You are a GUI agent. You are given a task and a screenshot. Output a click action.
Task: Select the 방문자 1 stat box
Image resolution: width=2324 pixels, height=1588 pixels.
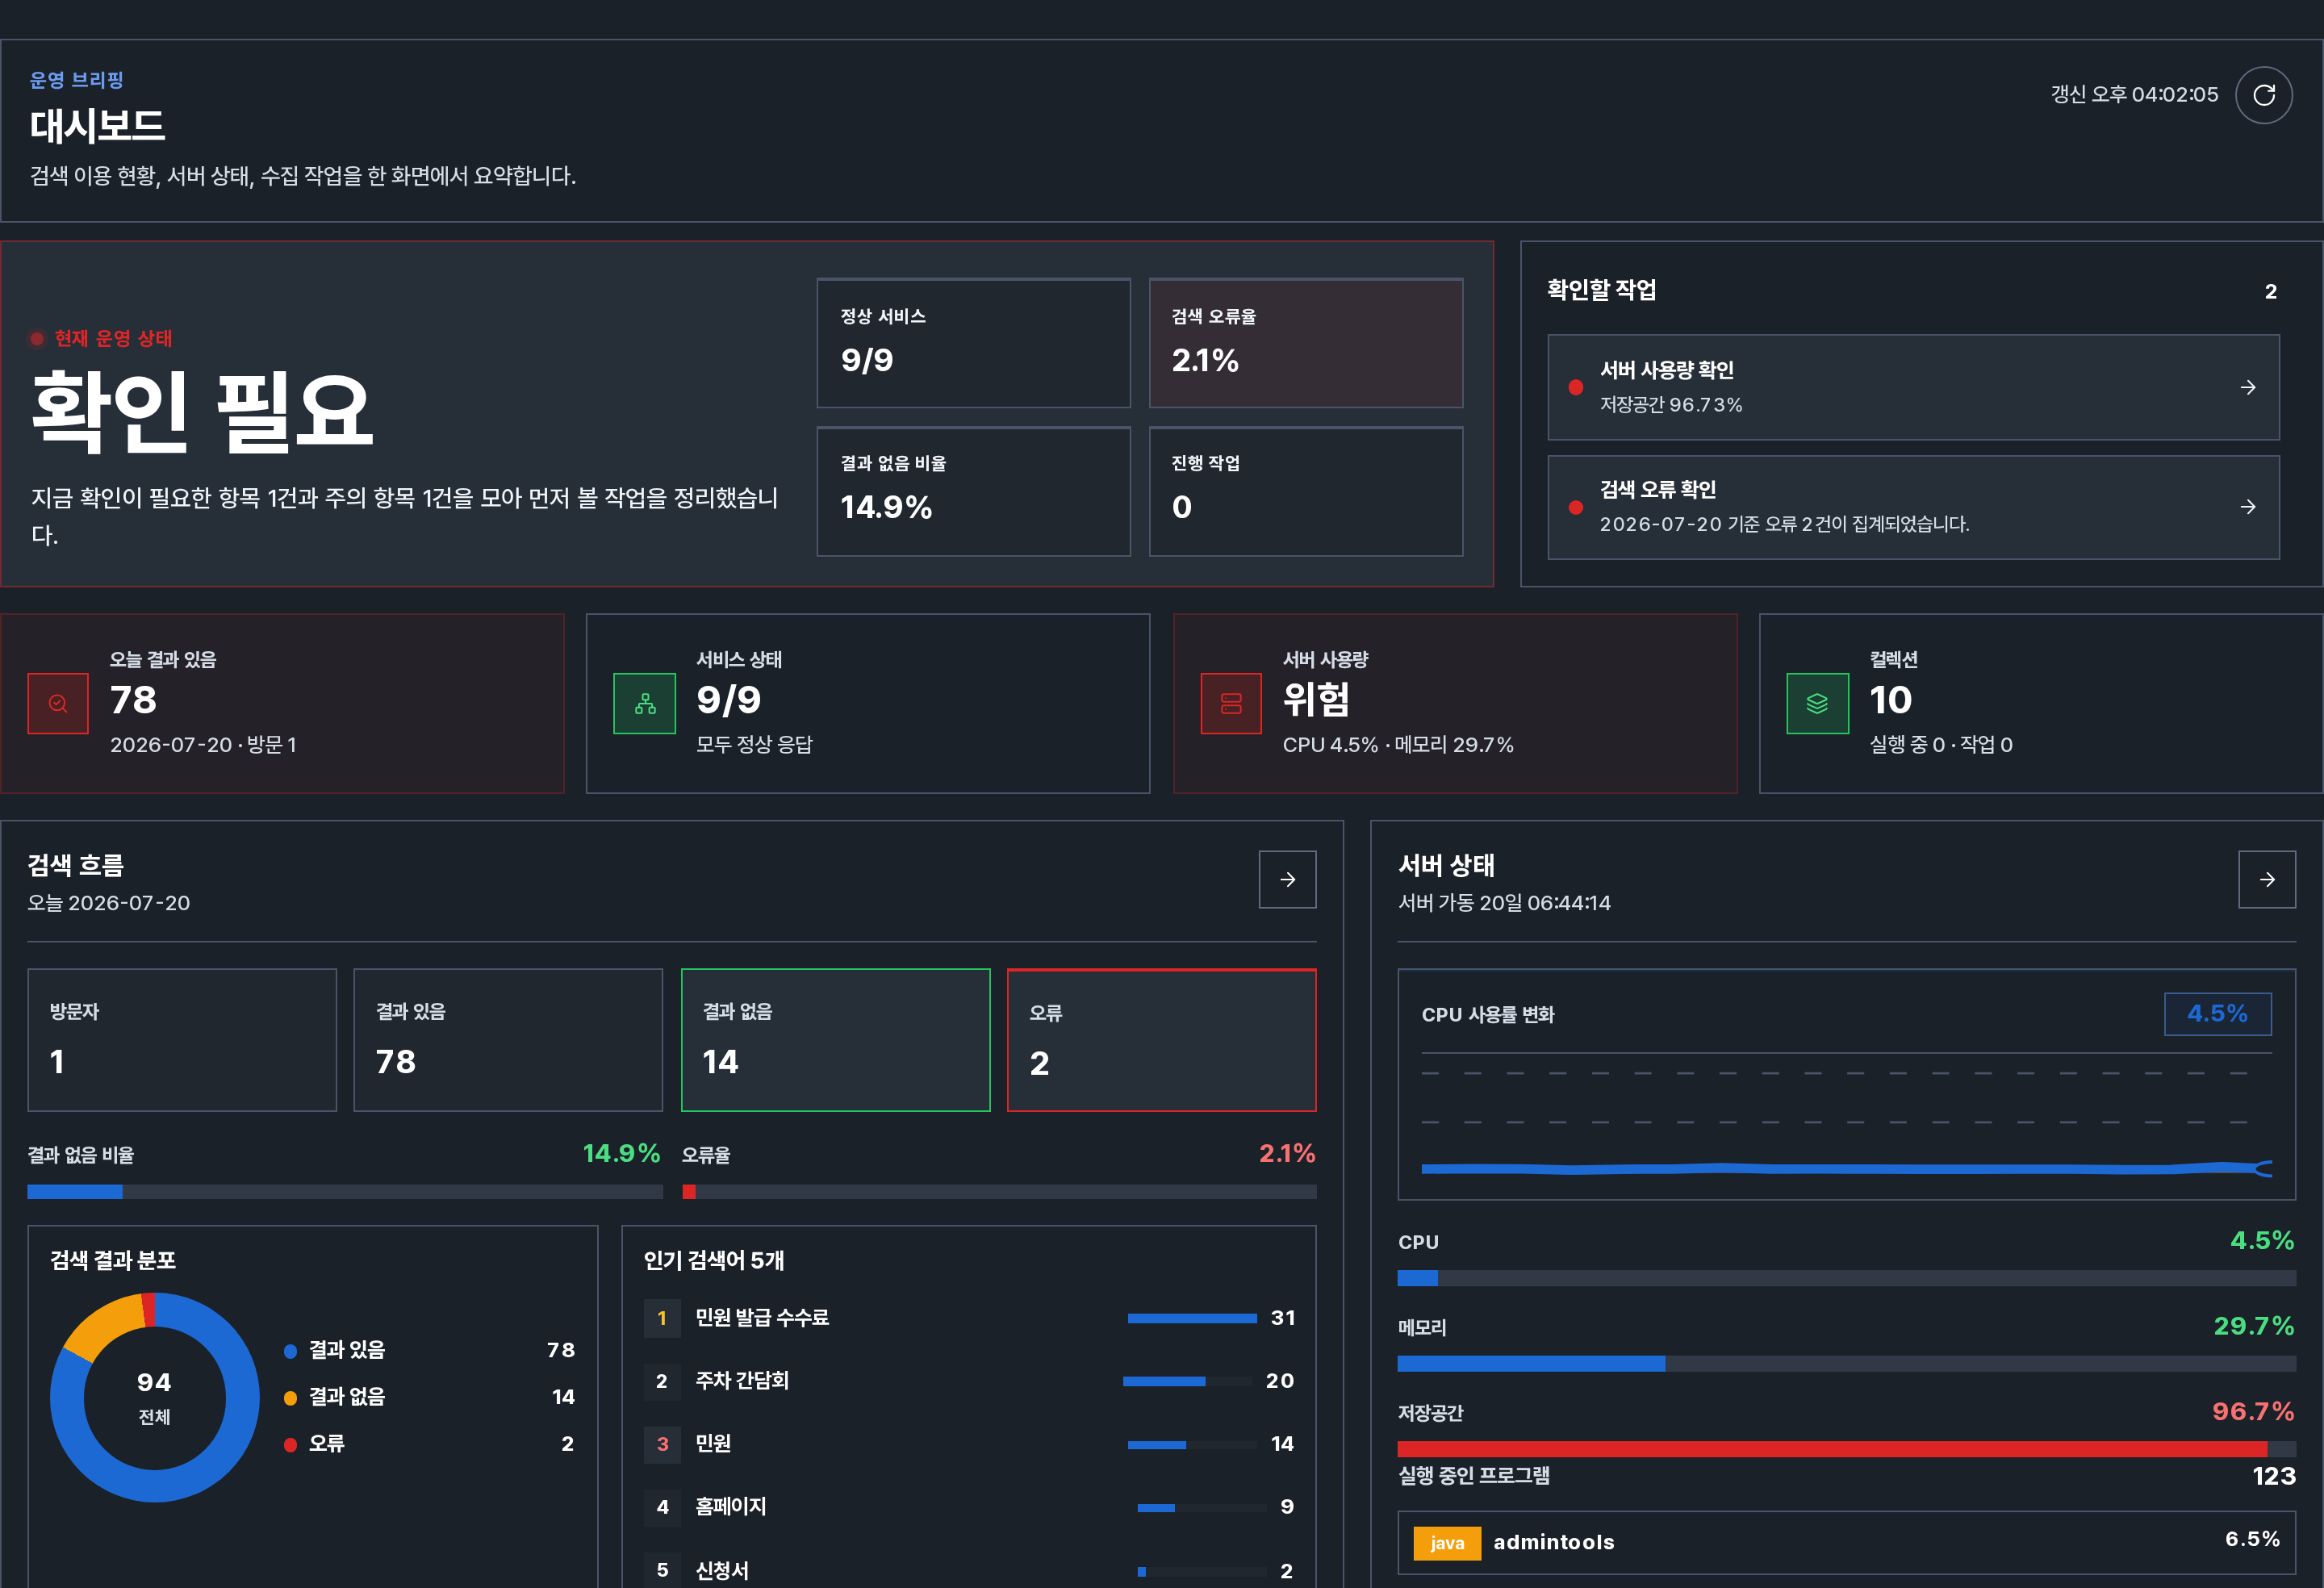point(182,1039)
